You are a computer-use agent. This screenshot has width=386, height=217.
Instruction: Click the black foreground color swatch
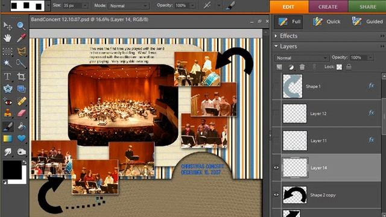[12, 169]
